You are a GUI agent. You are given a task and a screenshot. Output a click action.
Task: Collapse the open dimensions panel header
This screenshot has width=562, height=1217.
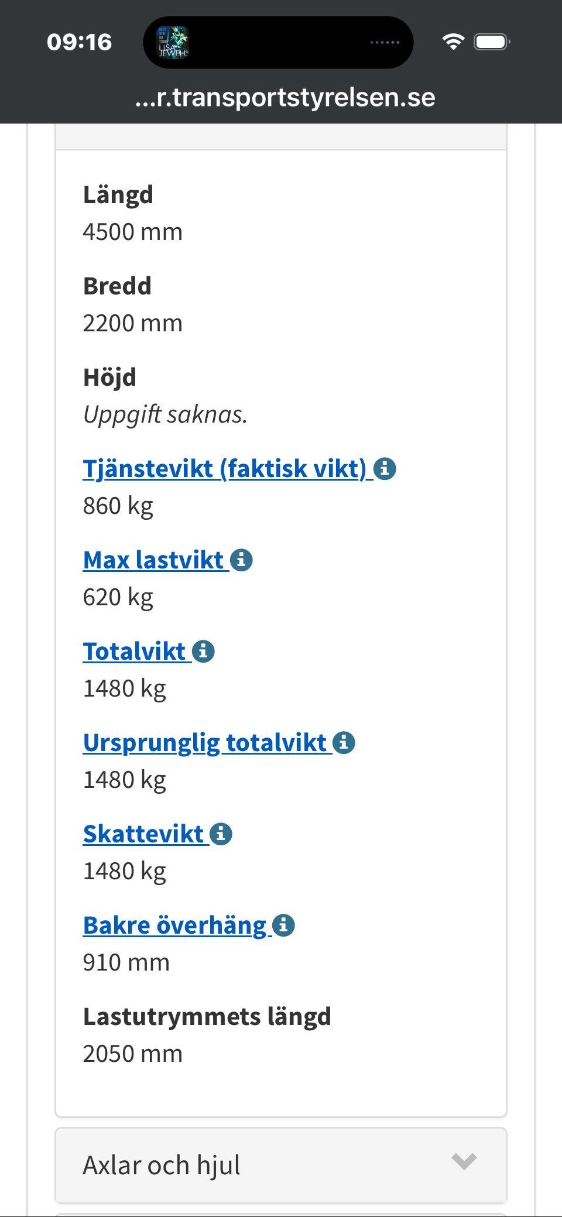click(x=281, y=136)
